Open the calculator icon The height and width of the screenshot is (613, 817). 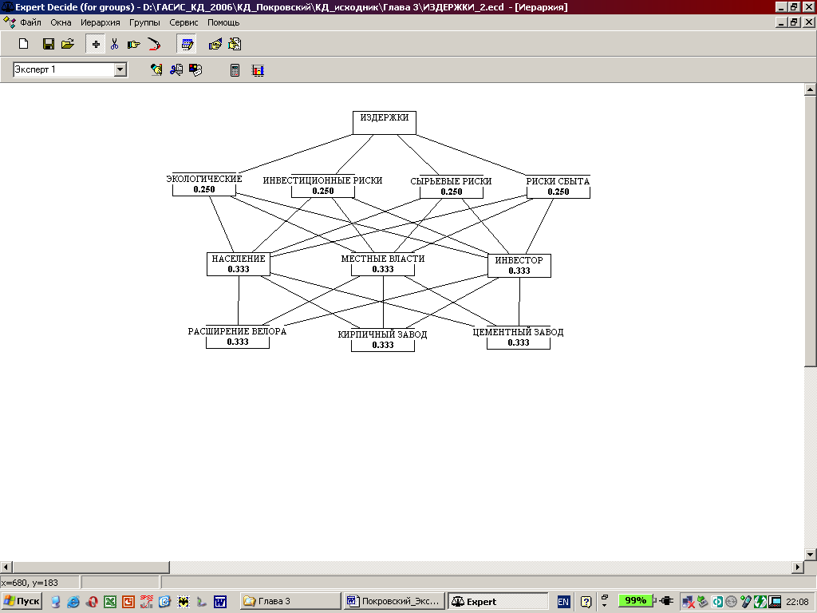tap(235, 70)
